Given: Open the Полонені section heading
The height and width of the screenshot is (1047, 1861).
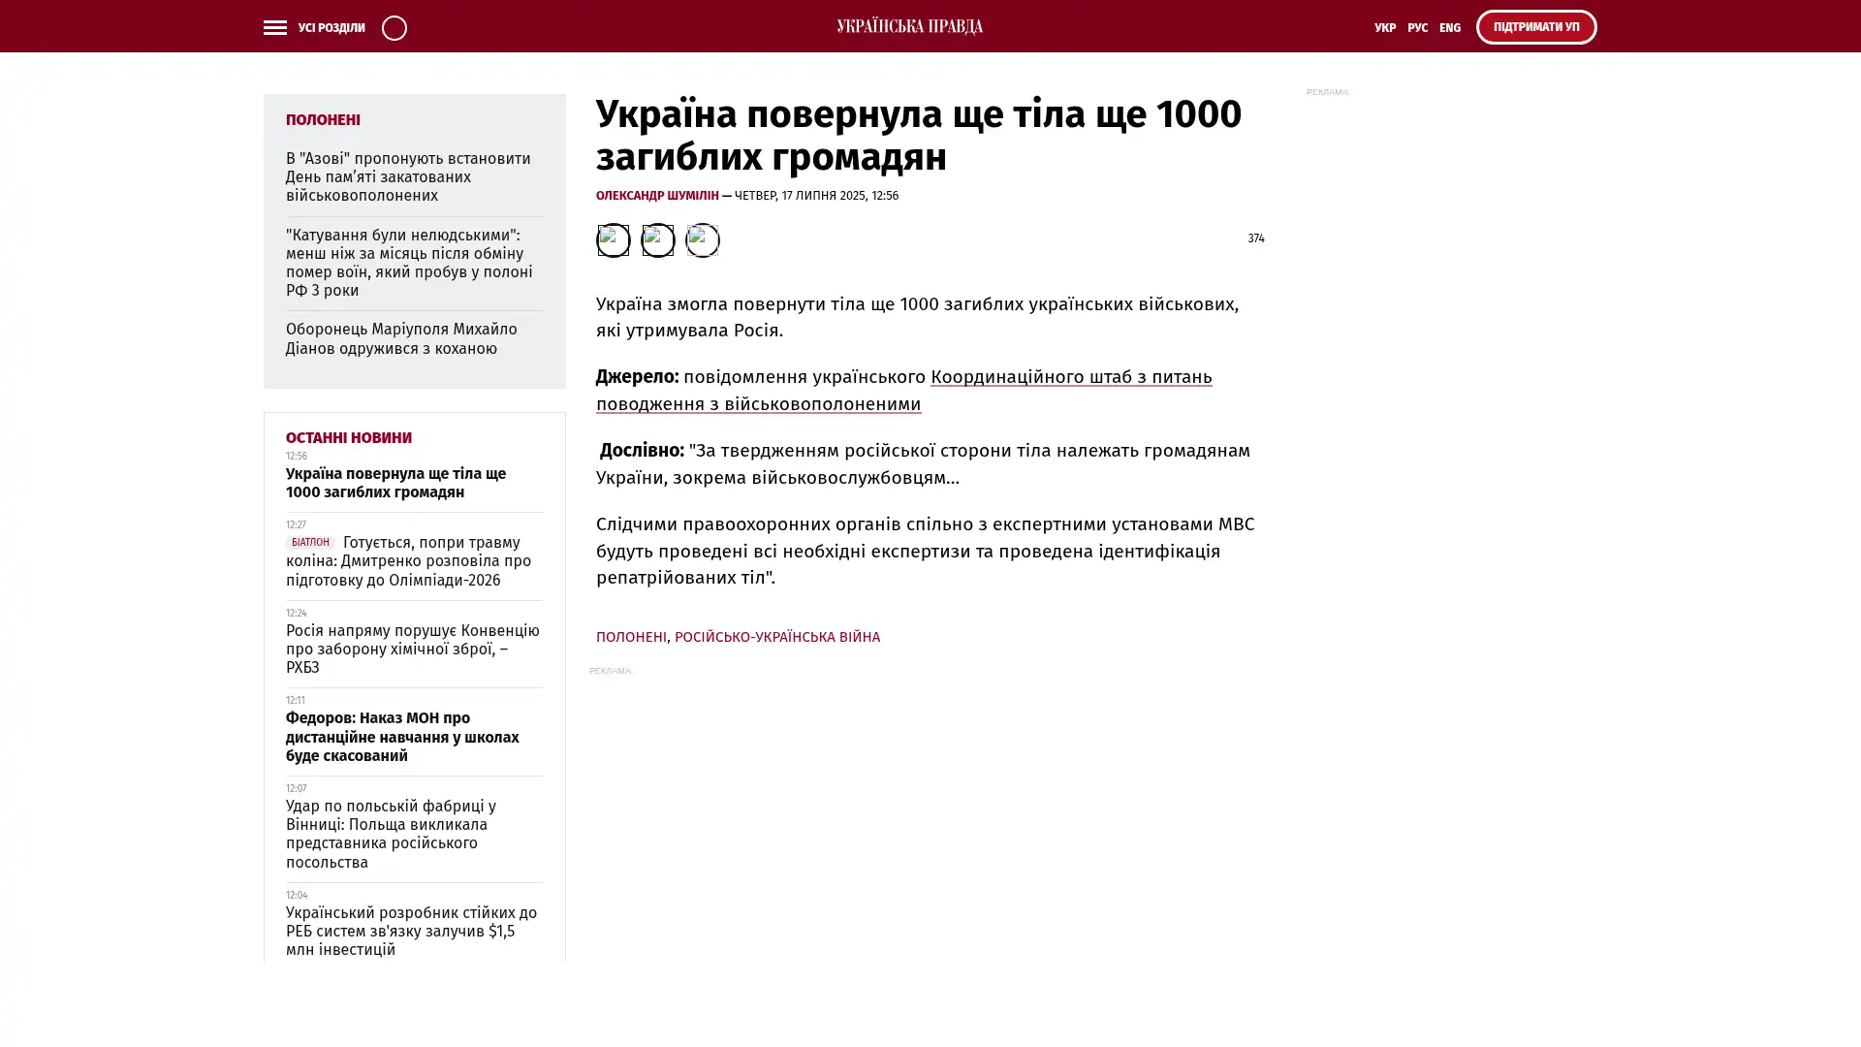Looking at the screenshot, I should click(323, 119).
